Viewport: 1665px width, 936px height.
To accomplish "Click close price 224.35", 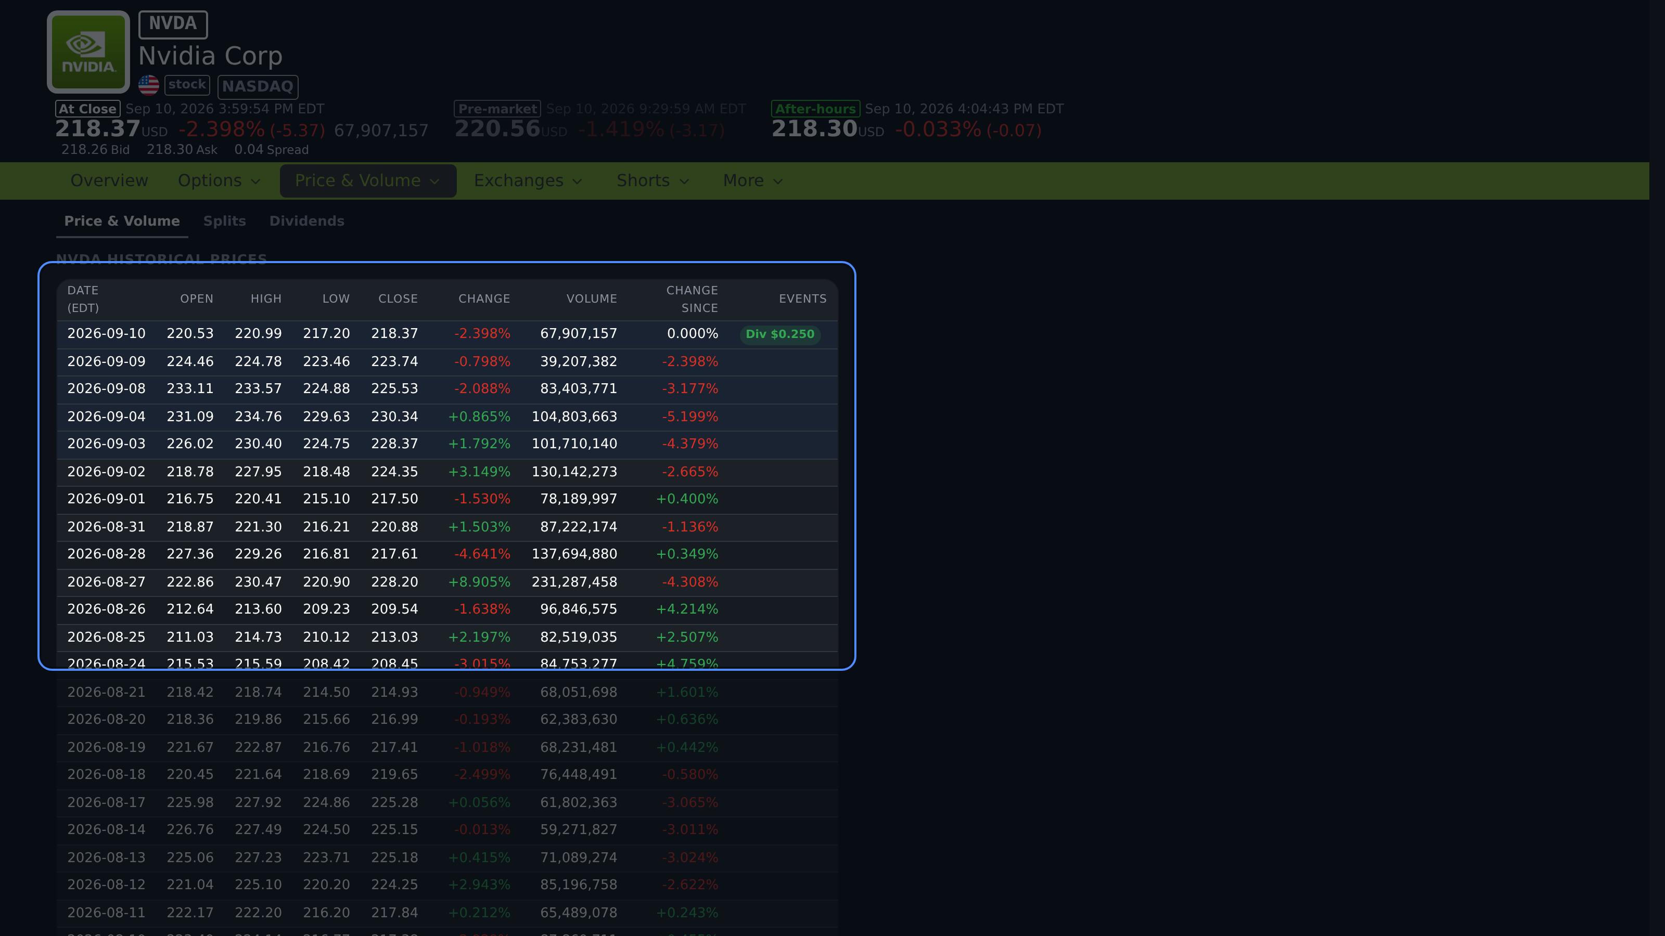I will pyautogui.click(x=395, y=472).
